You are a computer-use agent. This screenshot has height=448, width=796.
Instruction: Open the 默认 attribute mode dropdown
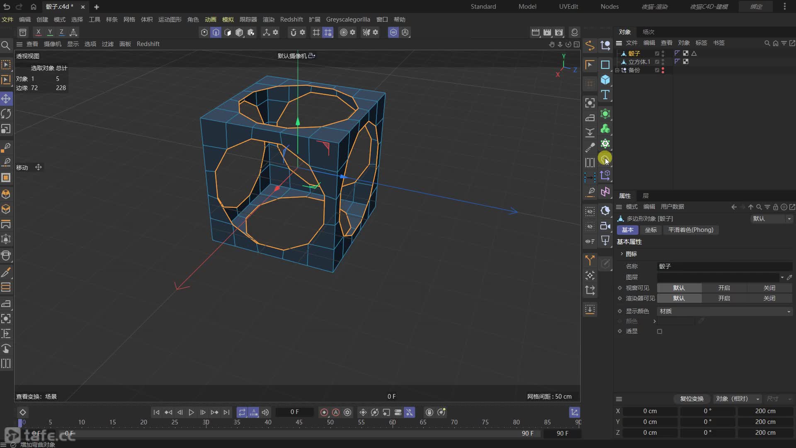coord(771,219)
